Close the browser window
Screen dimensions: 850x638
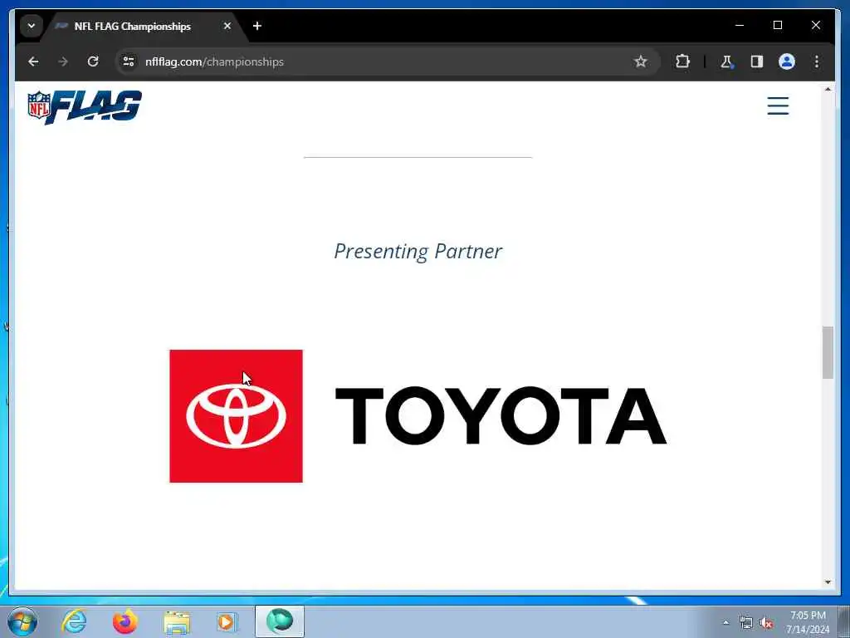[815, 25]
